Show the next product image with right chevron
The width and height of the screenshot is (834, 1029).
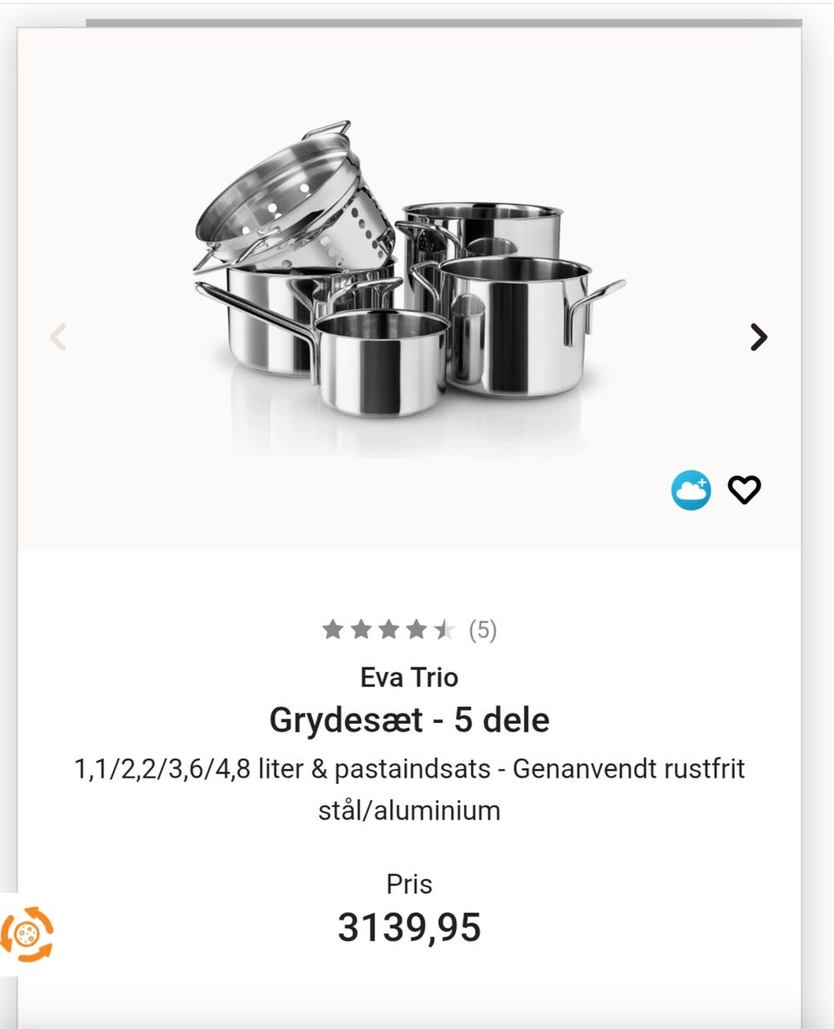[758, 337]
